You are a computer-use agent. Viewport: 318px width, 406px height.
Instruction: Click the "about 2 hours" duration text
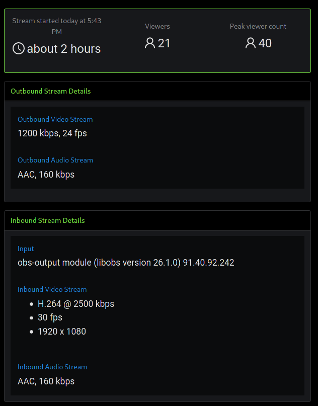64,49
